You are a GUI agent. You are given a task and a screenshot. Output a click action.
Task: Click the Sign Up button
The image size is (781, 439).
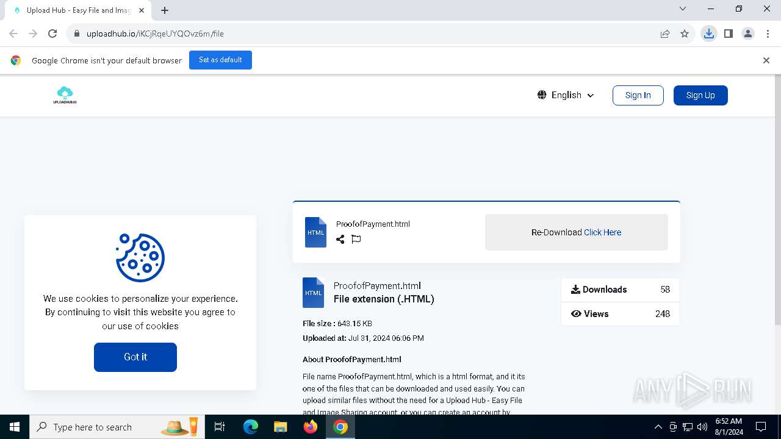pyautogui.click(x=700, y=95)
